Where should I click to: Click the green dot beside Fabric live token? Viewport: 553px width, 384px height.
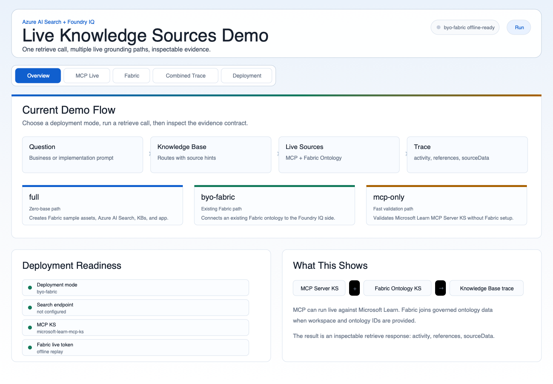(30, 348)
